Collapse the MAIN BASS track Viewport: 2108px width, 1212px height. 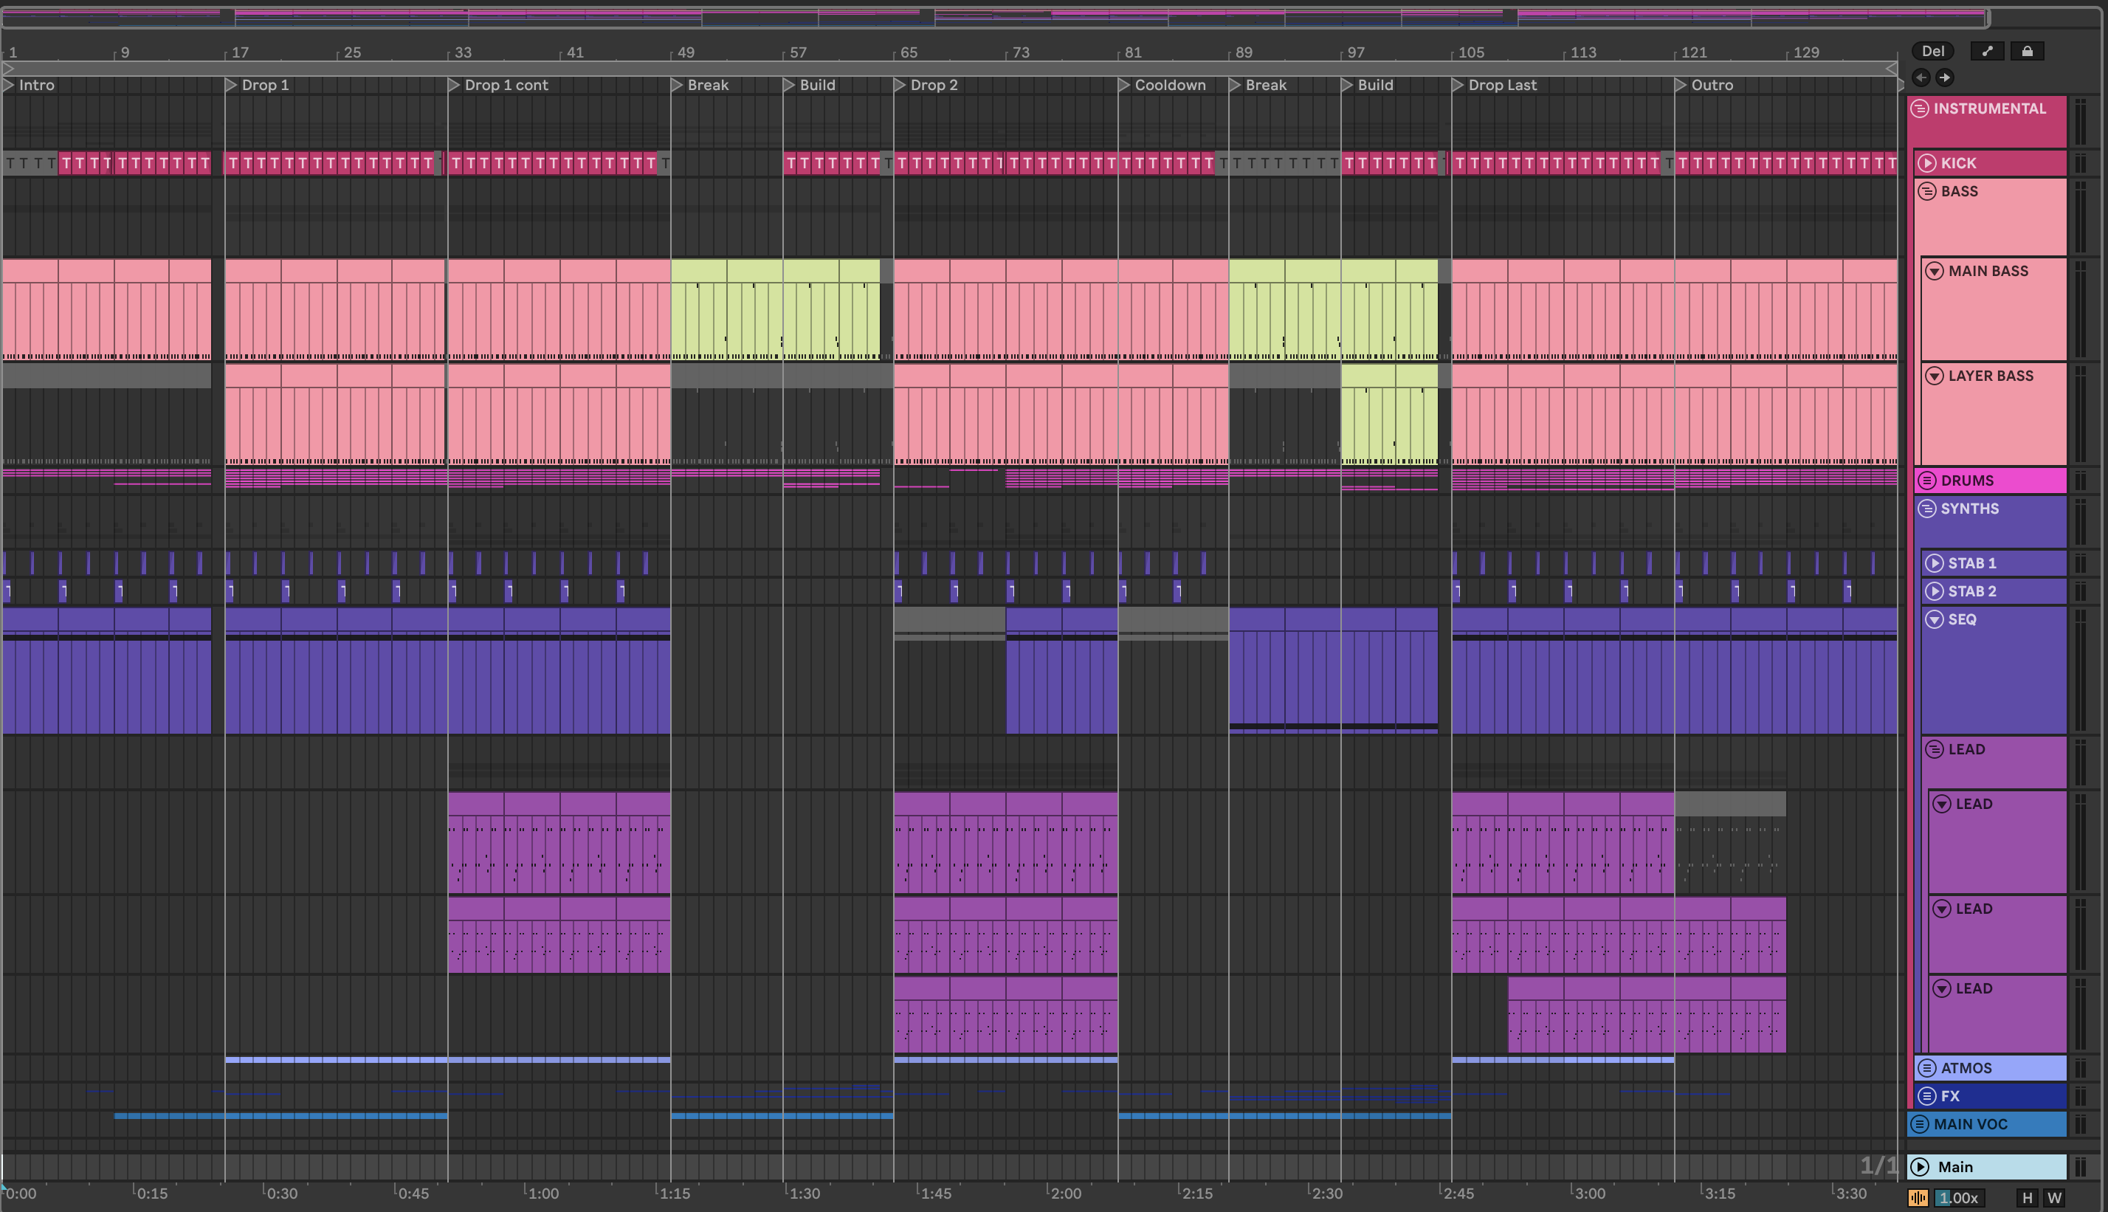pos(1935,272)
